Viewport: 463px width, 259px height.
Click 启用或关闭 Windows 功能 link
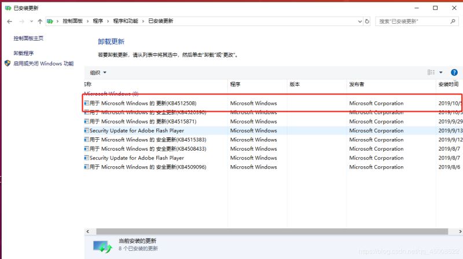pyautogui.click(x=43, y=63)
